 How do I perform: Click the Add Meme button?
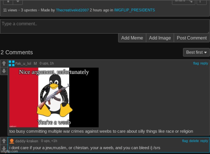pos(132,38)
